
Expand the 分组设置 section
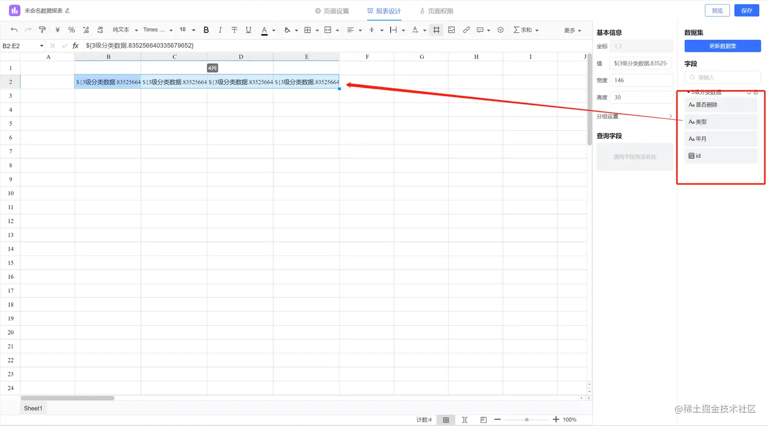634,117
